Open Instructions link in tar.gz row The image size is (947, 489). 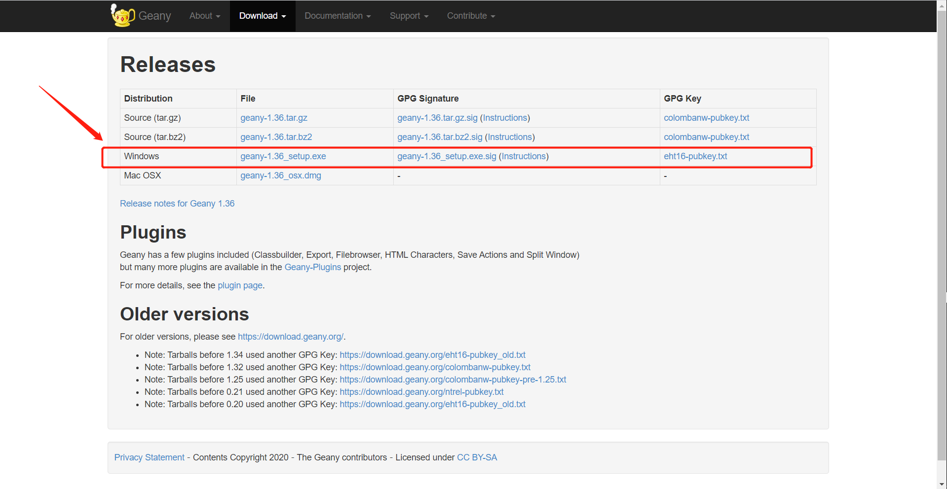coord(505,118)
